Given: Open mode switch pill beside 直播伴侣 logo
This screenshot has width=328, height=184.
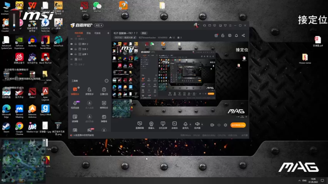Looking at the screenshot, I should coord(98,25).
